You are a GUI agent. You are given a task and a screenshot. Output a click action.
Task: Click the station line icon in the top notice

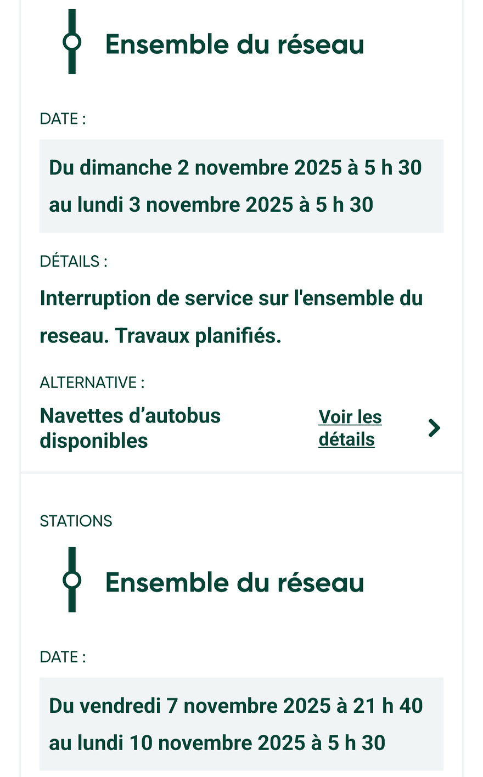click(x=72, y=42)
